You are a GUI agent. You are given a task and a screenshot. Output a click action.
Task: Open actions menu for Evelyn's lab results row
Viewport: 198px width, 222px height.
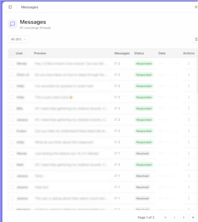(x=189, y=131)
